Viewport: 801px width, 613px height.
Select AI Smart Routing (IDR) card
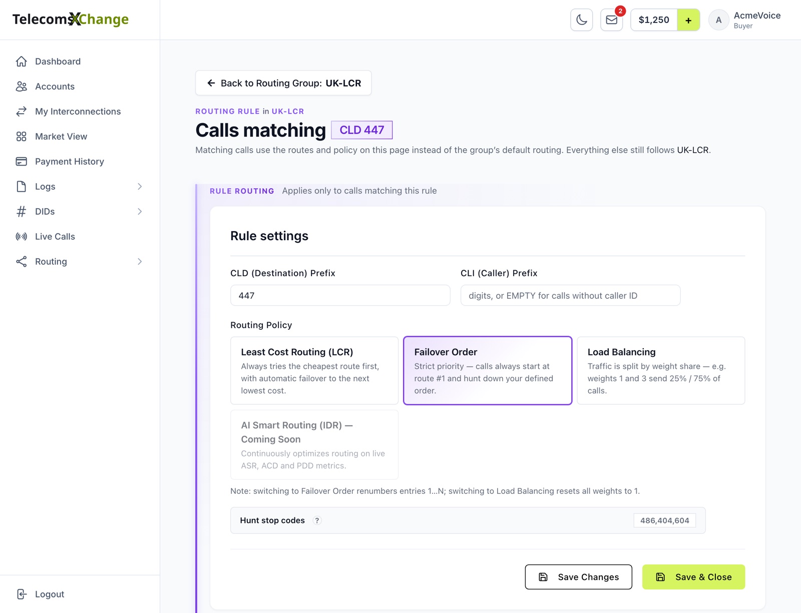point(314,445)
